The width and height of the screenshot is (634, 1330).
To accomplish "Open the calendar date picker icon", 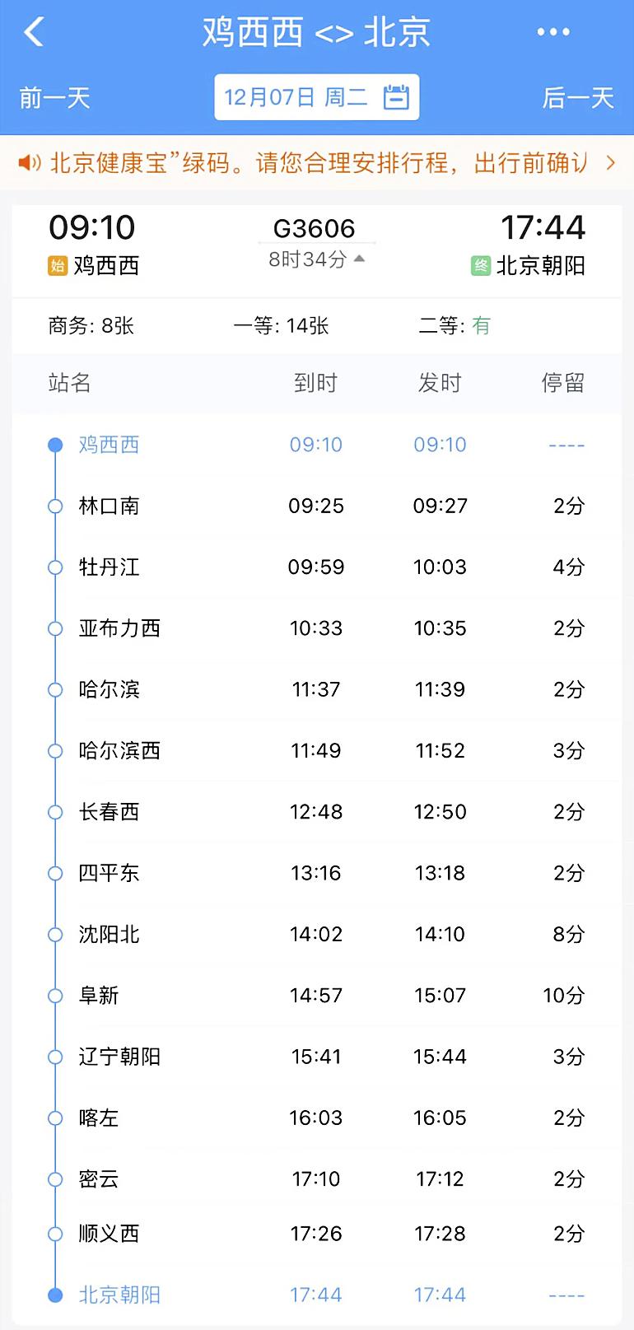I will (x=396, y=97).
